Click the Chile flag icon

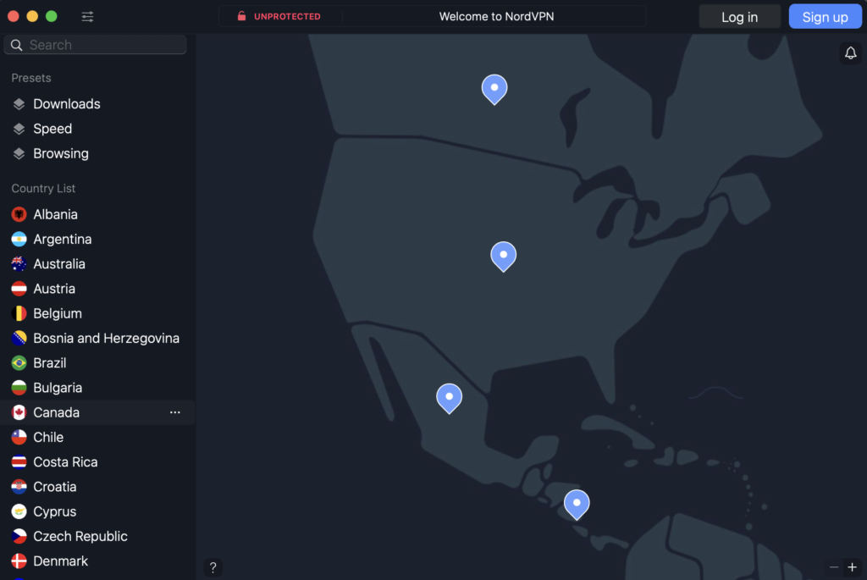click(x=19, y=438)
